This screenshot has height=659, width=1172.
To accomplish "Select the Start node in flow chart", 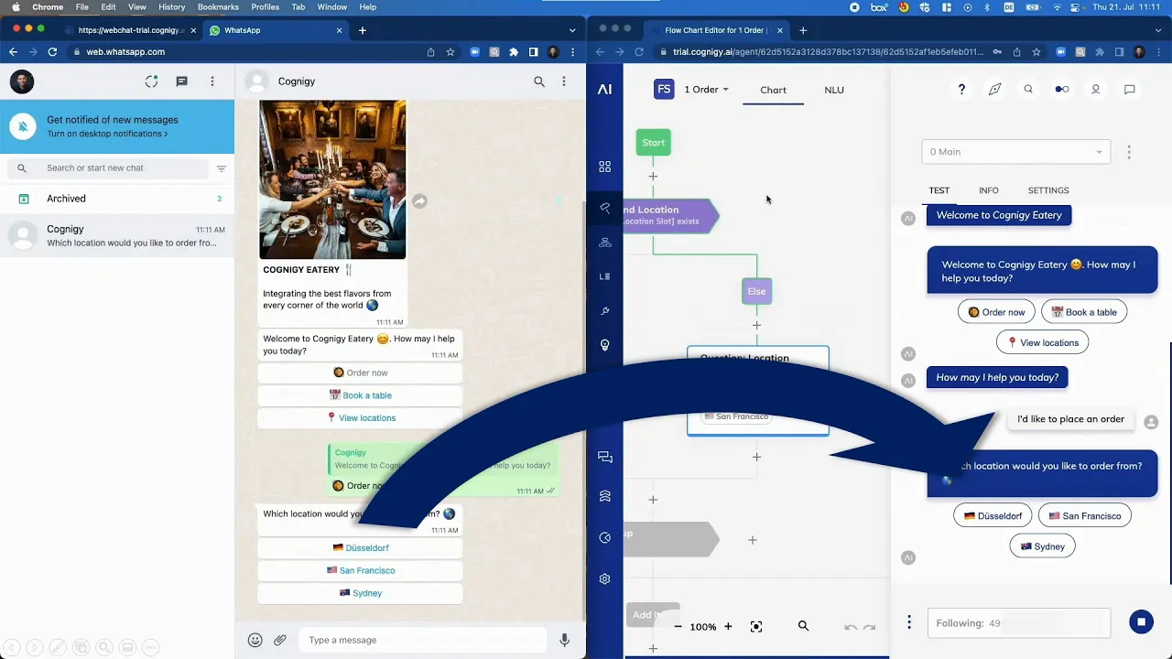I will tap(654, 143).
